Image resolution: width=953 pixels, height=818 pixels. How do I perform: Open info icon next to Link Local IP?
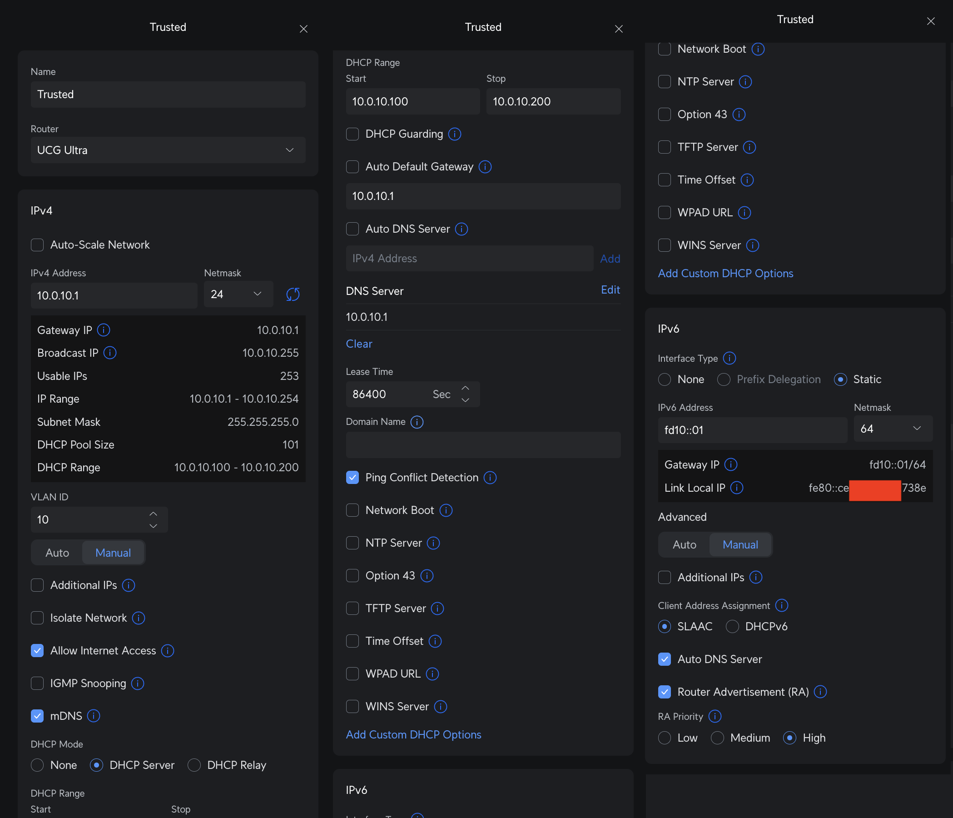(x=736, y=488)
